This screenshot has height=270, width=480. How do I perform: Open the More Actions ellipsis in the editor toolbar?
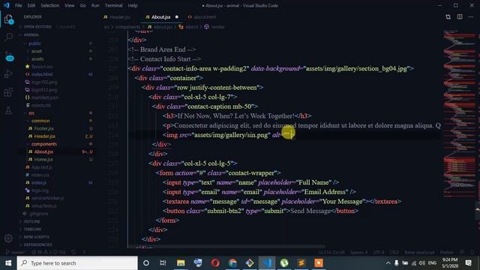471,16
